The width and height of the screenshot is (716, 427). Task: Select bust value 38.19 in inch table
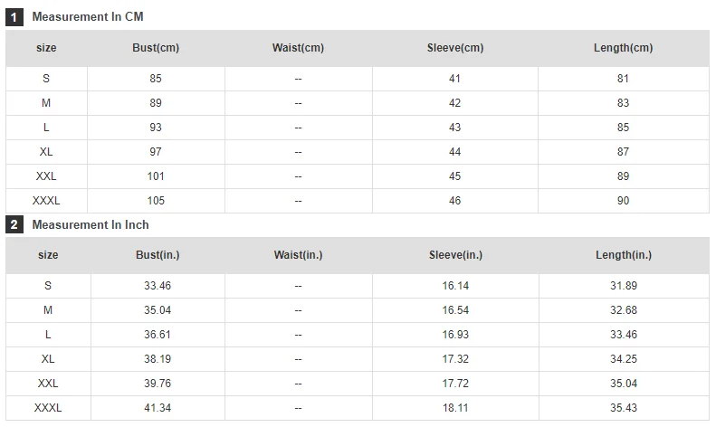coord(158,359)
